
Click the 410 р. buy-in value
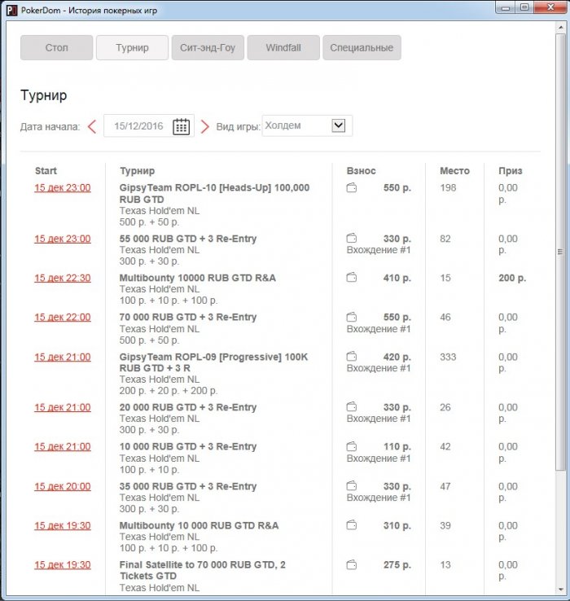click(397, 278)
